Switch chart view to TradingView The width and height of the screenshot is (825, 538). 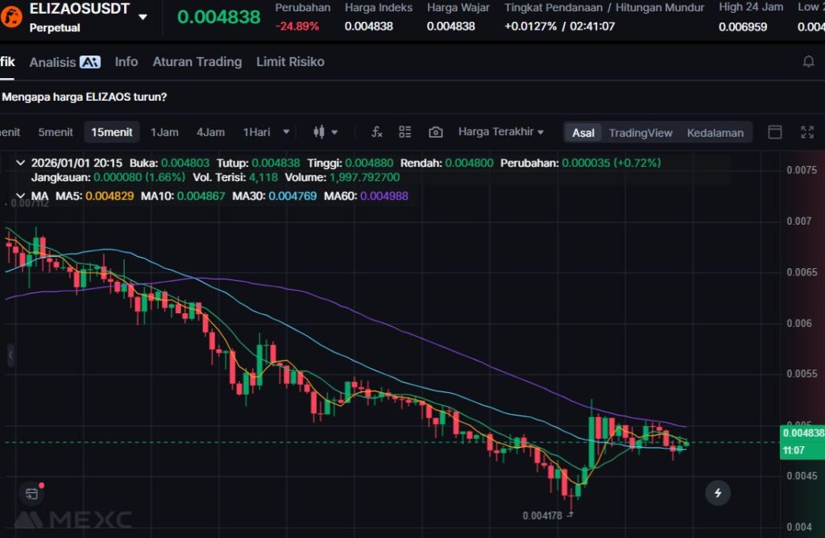[640, 133]
